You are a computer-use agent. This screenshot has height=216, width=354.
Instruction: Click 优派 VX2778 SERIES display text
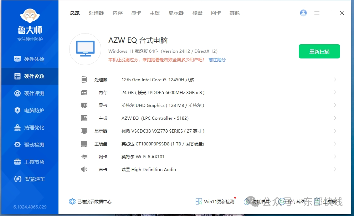tap(163, 131)
